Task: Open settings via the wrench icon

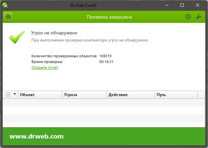Action: pyautogui.click(x=199, y=17)
